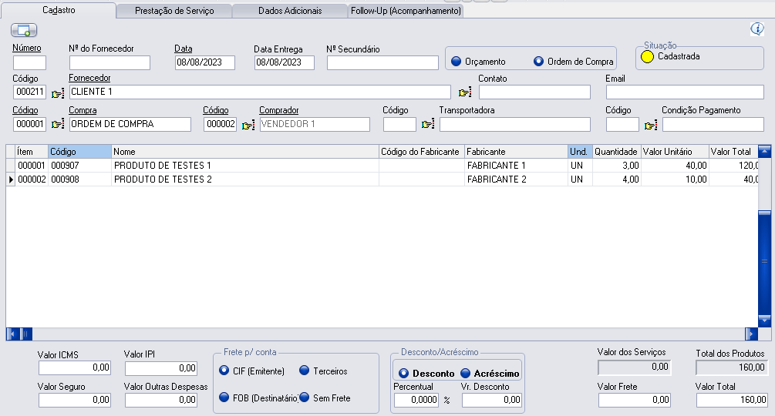This screenshot has height=416, width=775.
Task: Open supplier lookup hand icon beside code 000211
Action: pos(58,92)
